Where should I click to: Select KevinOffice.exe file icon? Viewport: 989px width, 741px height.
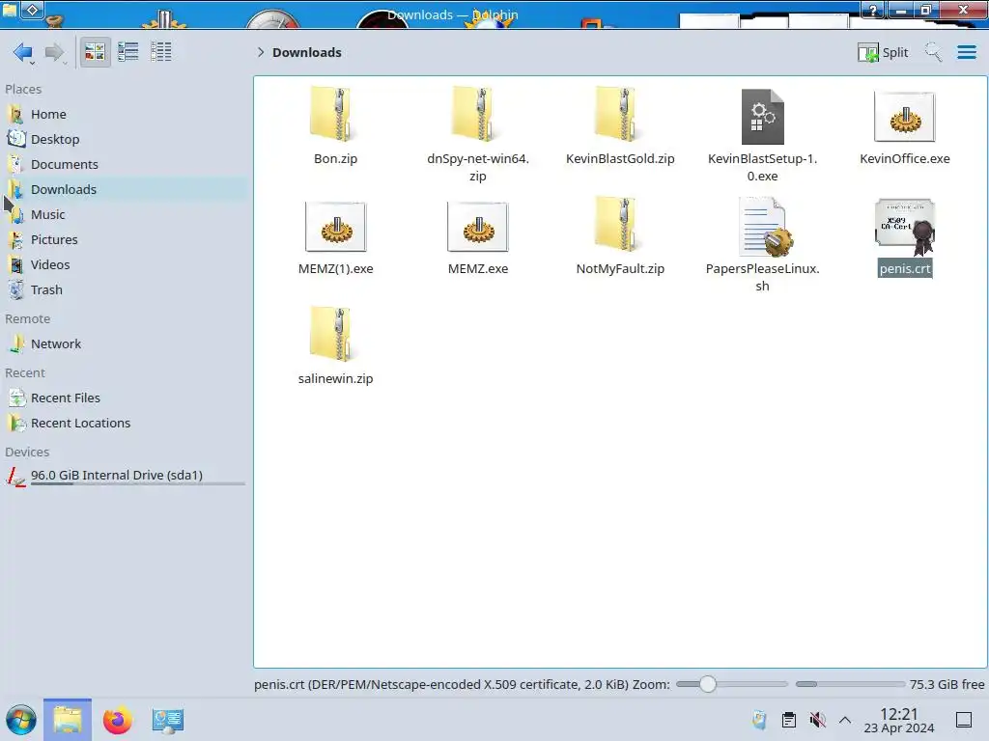click(904, 117)
